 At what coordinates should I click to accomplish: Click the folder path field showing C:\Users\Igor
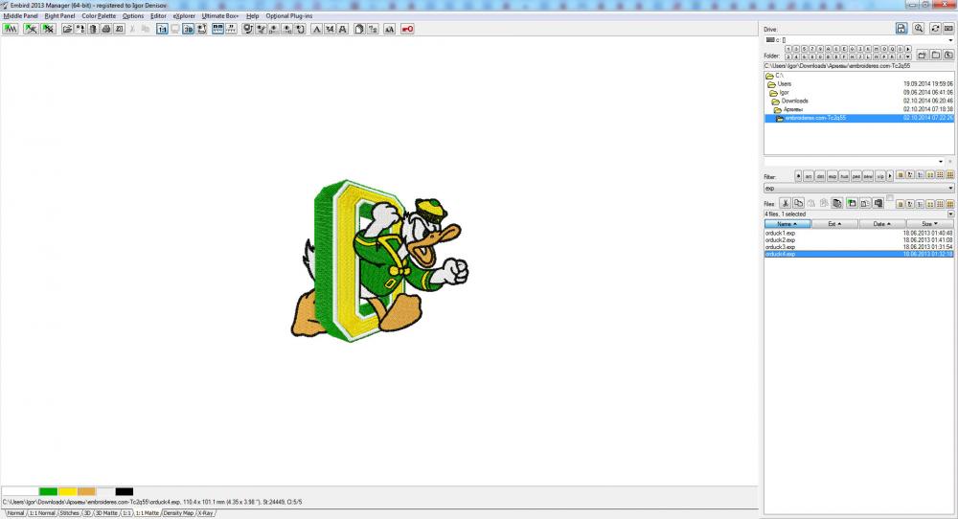[x=858, y=66]
